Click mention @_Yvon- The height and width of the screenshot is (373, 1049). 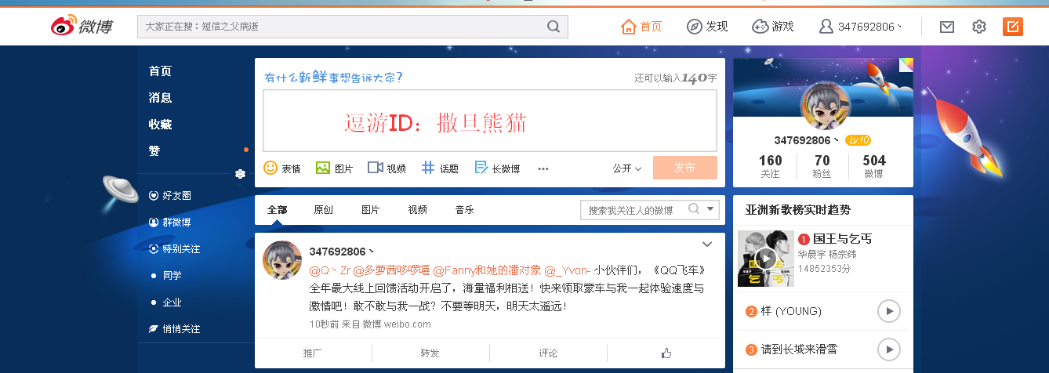(568, 270)
